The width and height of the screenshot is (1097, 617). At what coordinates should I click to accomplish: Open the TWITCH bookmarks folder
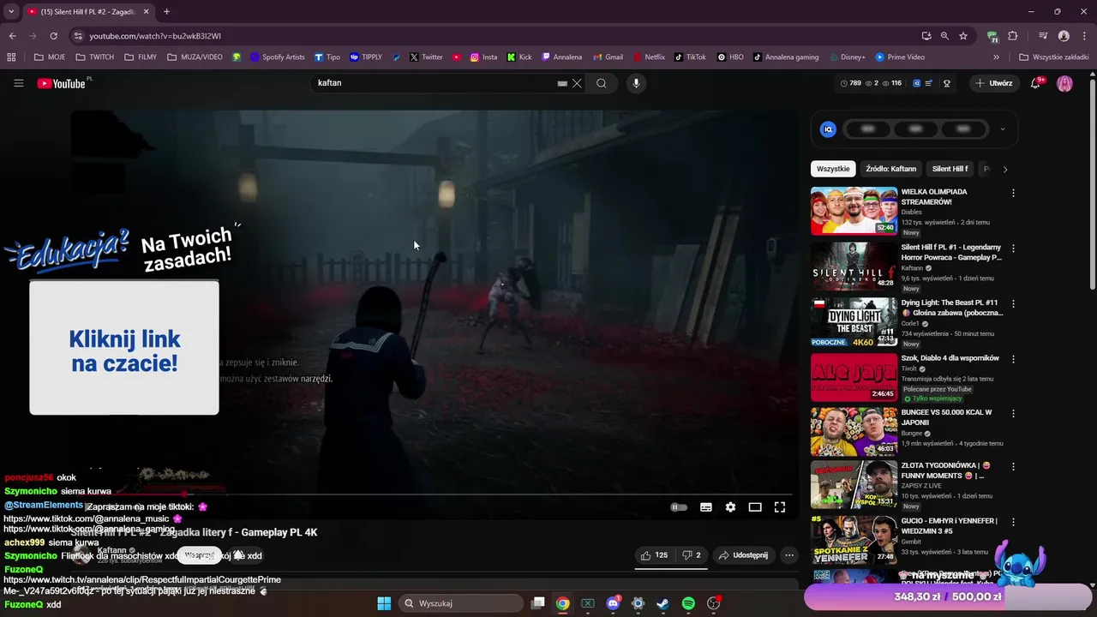point(94,57)
